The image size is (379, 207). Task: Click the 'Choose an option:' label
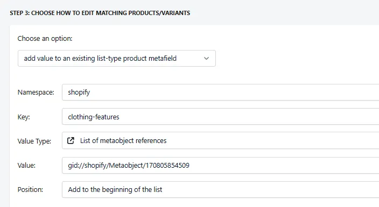click(45, 38)
